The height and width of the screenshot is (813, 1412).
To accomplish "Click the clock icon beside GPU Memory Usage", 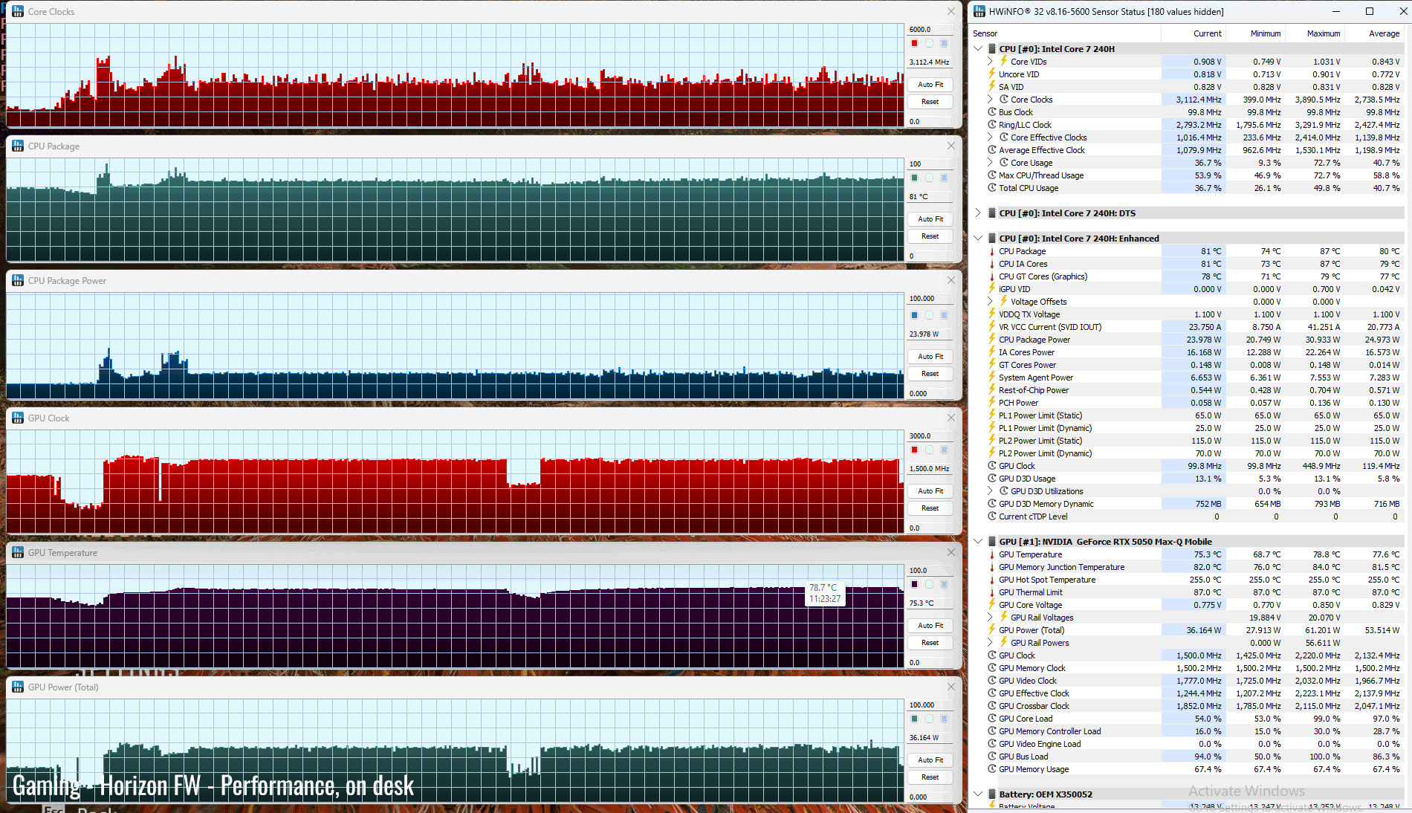I will 992,769.
